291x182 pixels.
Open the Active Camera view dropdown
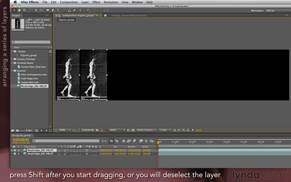click(x=146, y=130)
